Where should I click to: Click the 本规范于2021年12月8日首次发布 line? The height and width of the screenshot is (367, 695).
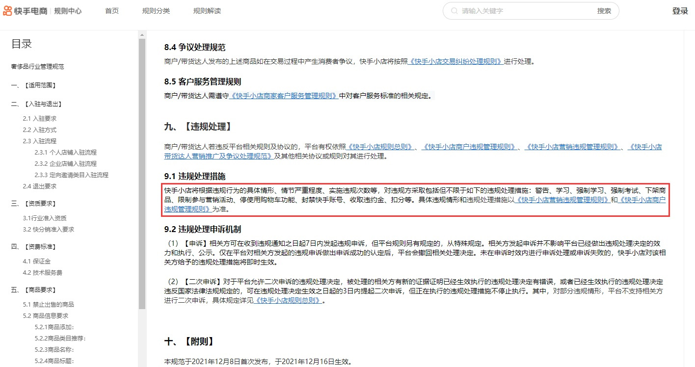(258, 362)
